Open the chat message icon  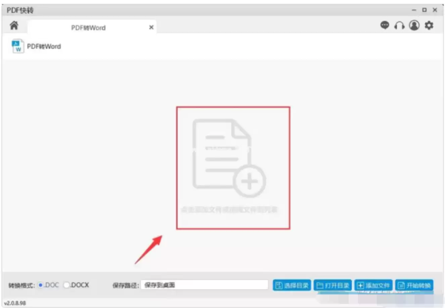pyautogui.click(x=385, y=25)
